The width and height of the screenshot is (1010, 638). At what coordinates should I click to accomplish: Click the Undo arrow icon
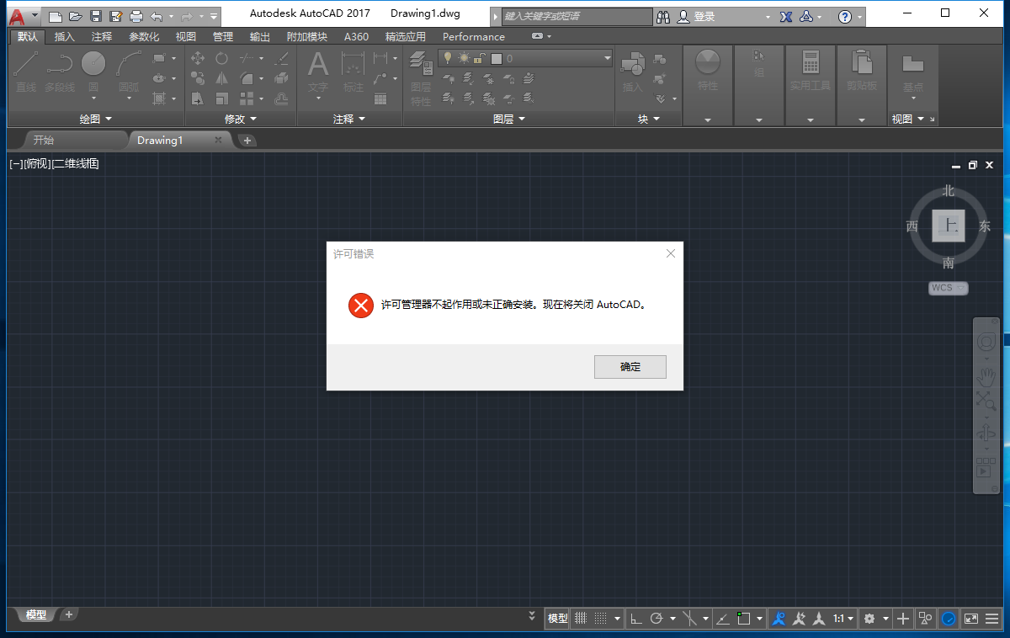tap(157, 16)
